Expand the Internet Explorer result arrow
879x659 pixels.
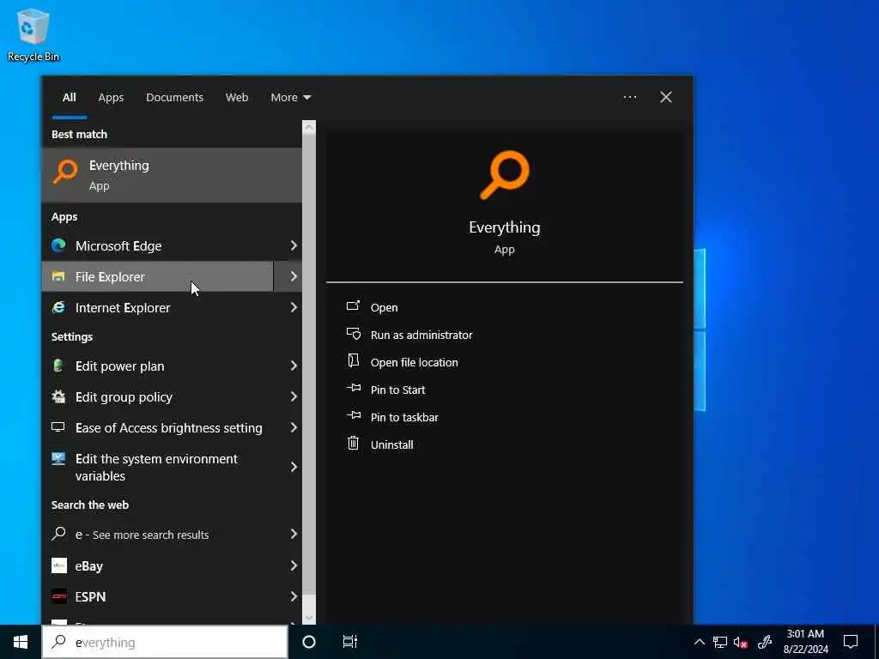pos(294,307)
